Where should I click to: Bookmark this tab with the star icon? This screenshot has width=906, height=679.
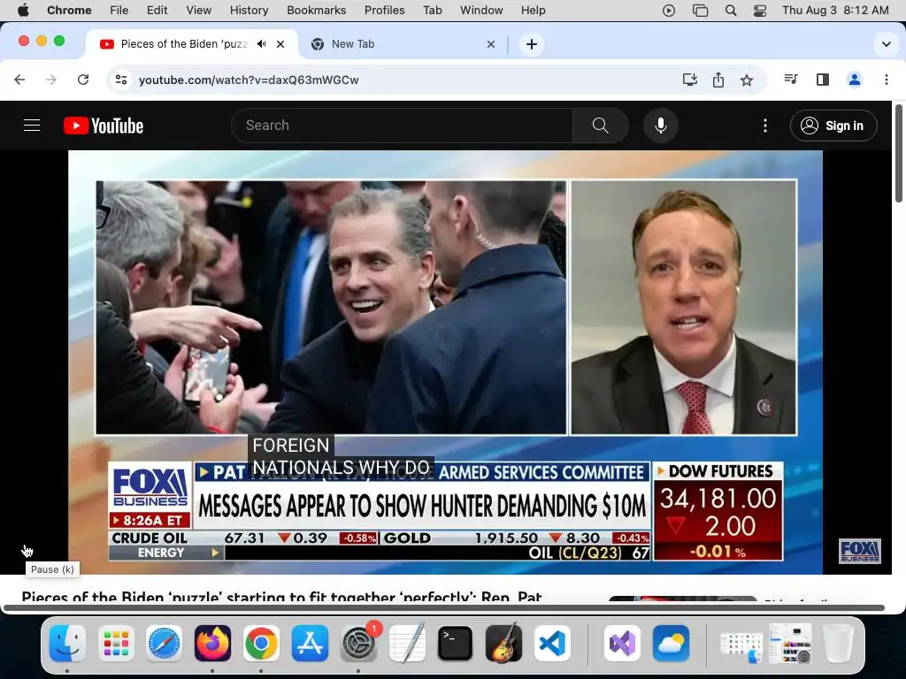[x=747, y=80]
